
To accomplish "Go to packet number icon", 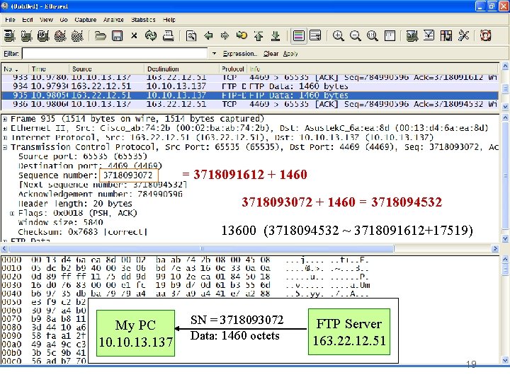I will pos(242,35).
